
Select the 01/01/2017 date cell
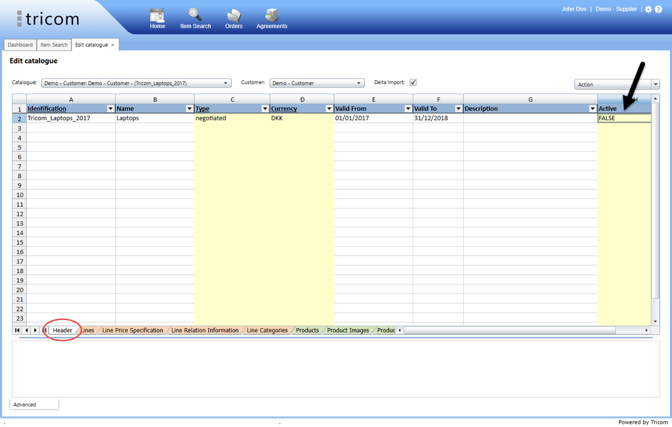click(373, 118)
